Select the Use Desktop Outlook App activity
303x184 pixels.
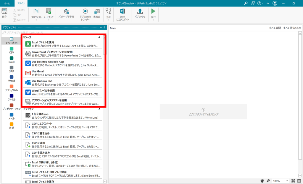[62, 64]
